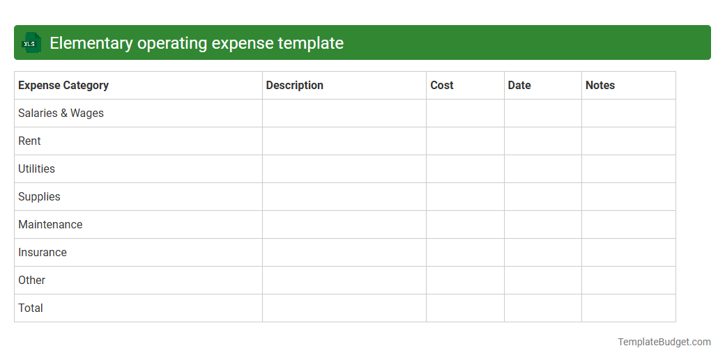This screenshot has height=362, width=725.
Task: Select the Cost cell for Maintenance
Action: 465,224
